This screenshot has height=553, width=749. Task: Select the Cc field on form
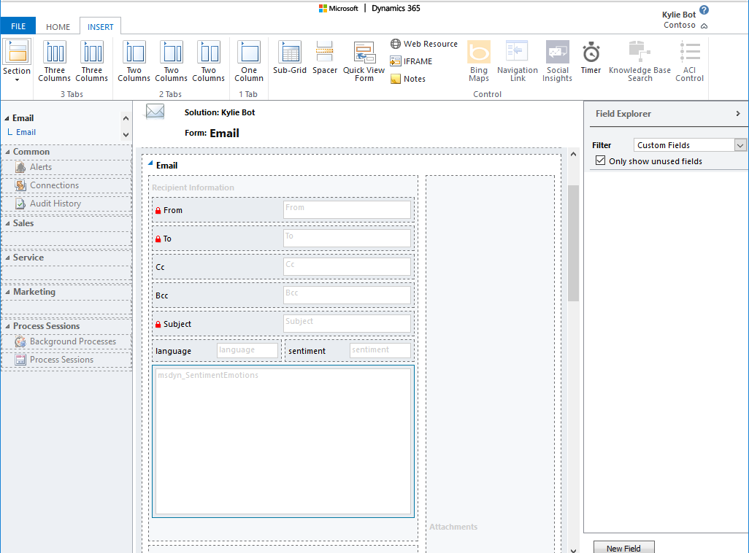pyautogui.click(x=283, y=267)
